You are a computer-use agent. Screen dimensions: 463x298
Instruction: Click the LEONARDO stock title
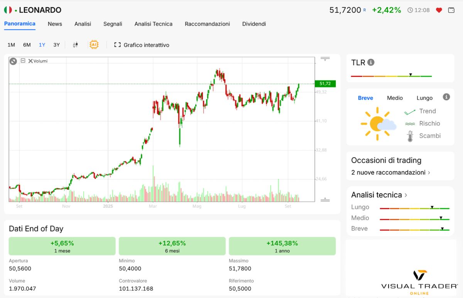point(40,10)
